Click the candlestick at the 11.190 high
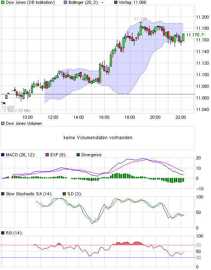This screenshot has width=211, height=270. (141, 29)
